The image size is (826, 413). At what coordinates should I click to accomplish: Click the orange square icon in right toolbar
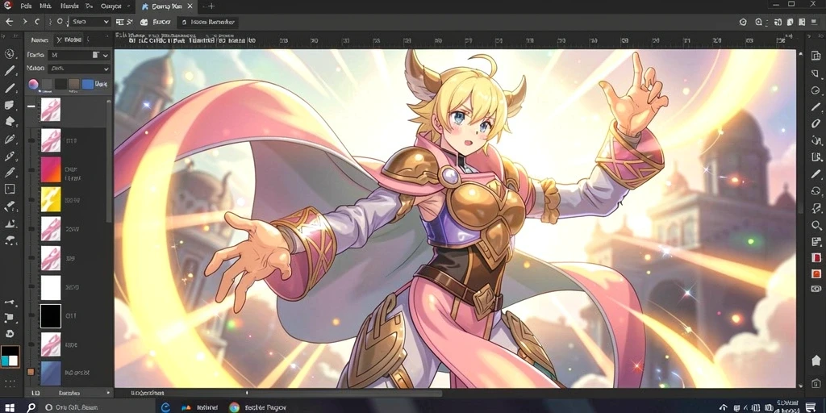[816, 273]
